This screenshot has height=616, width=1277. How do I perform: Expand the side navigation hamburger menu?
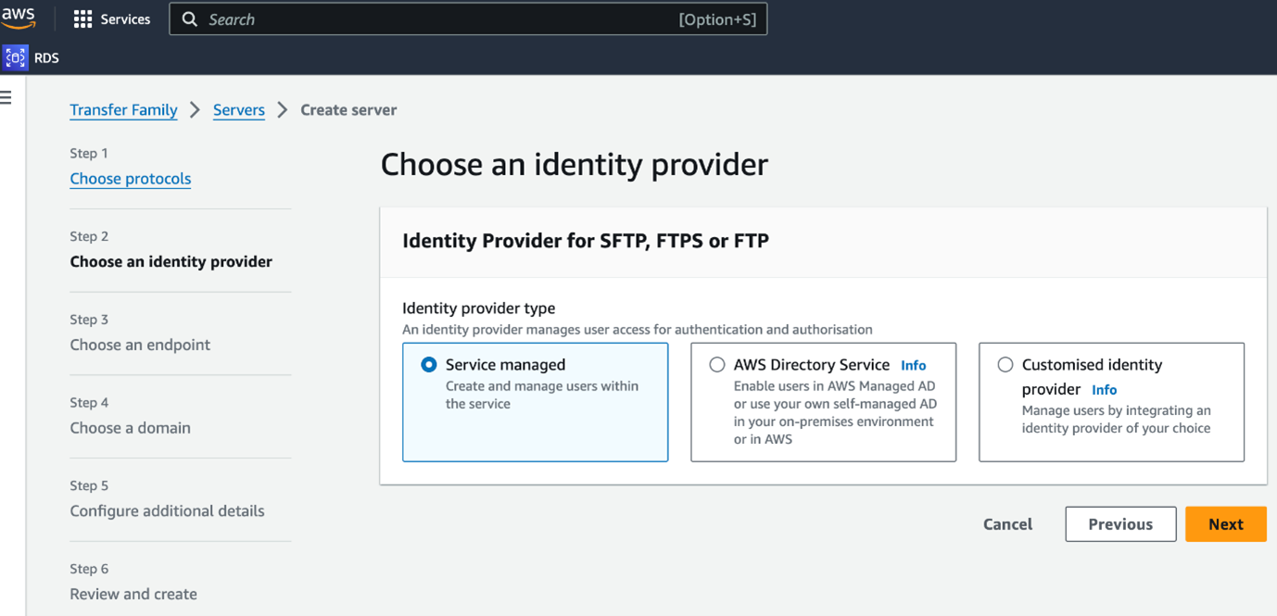point(6,97)
